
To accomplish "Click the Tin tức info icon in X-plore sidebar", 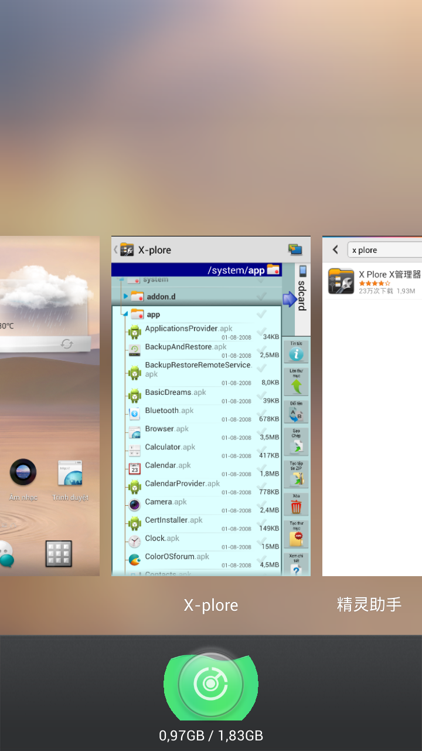I will click(297, 351).
